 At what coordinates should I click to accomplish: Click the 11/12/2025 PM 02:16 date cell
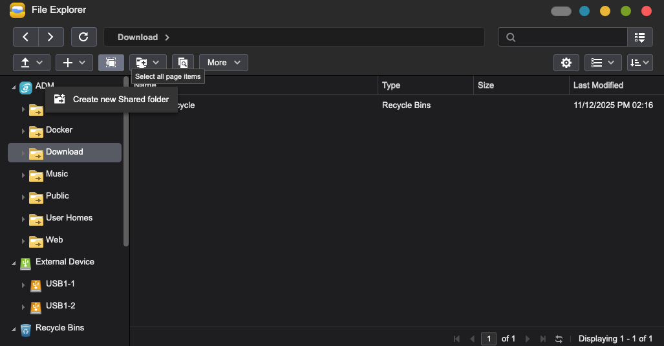pyautogui.click(x=613, y=105)
